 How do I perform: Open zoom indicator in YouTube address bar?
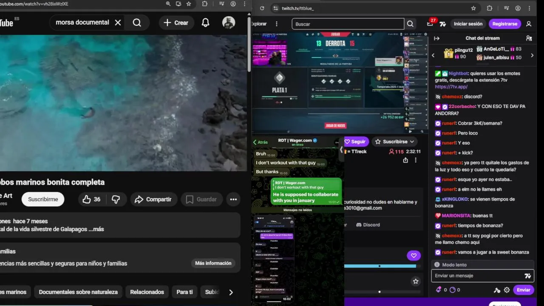click(x=168, y=4)
